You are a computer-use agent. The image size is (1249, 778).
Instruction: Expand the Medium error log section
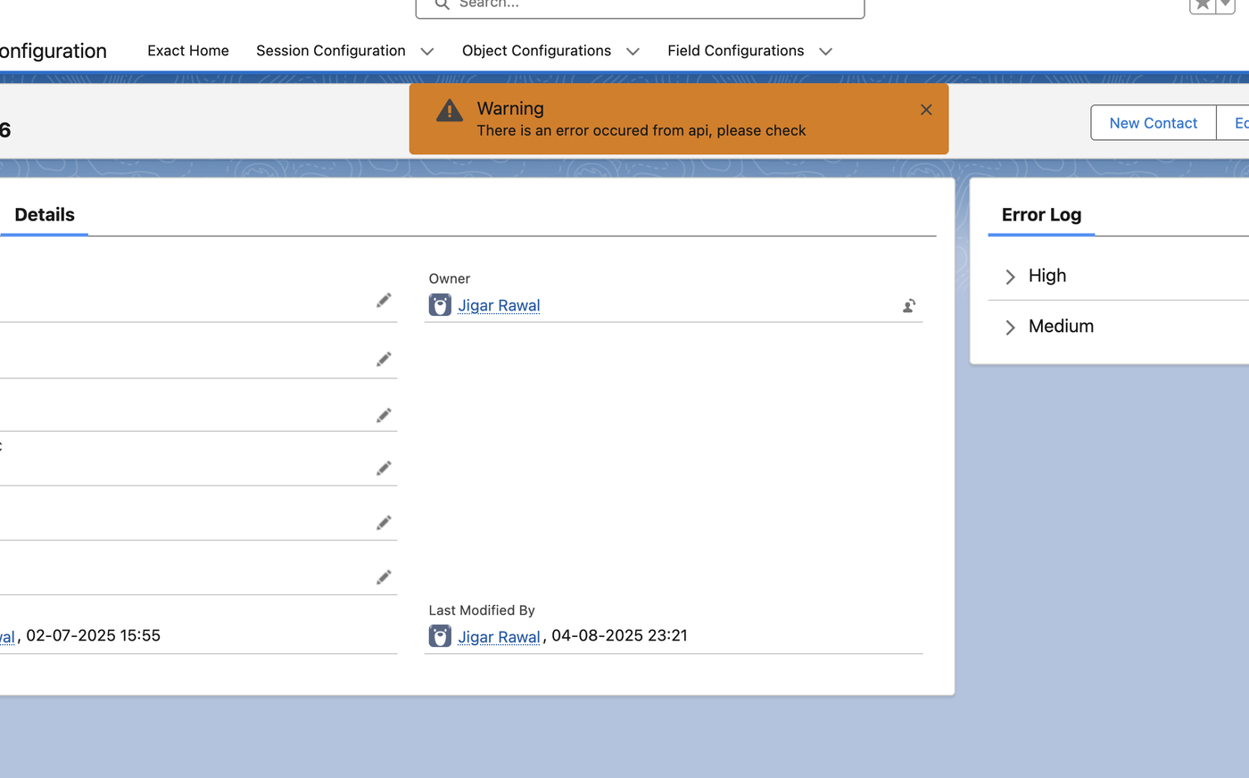click(x=1010, y=327)
